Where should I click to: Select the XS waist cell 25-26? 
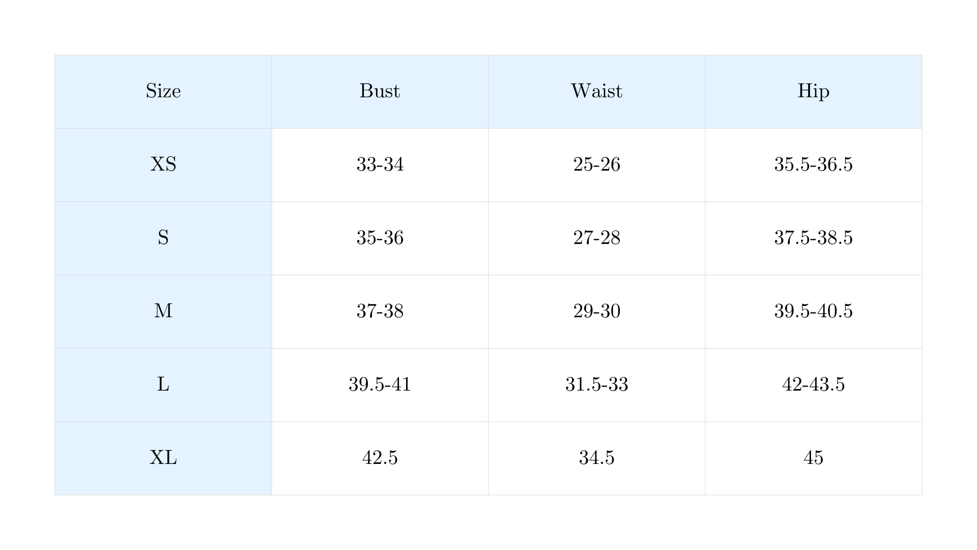click(596, 164)
